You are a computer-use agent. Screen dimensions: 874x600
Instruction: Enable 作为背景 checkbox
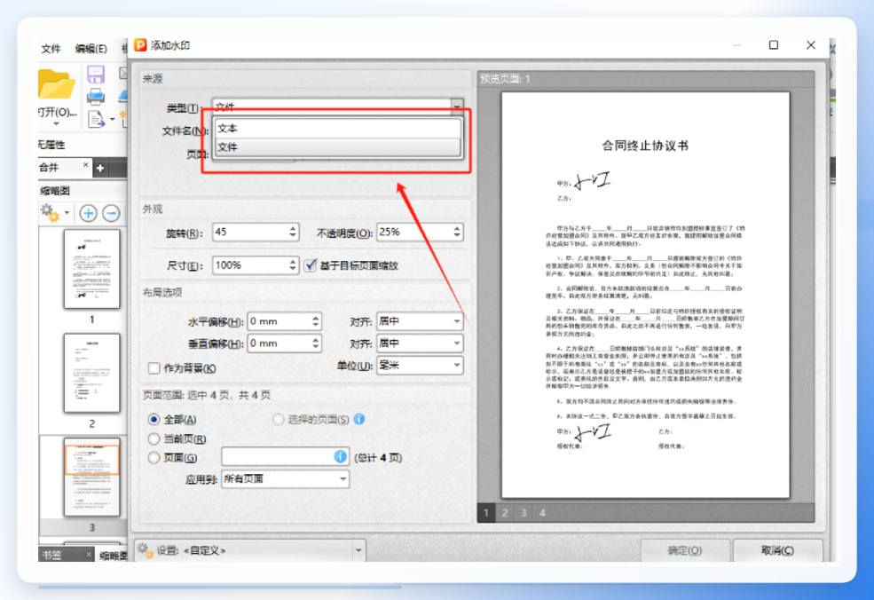pos(154,368)
